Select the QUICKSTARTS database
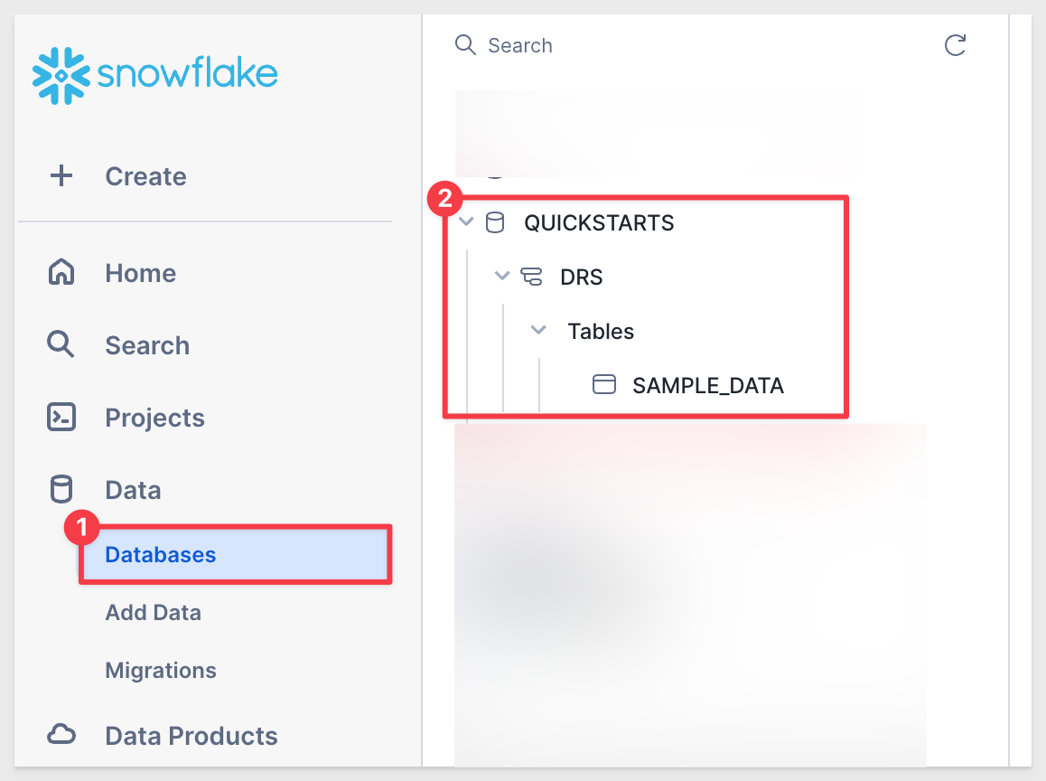The width and height of the screenshot is (1046, 781). [x=599, y=223]
